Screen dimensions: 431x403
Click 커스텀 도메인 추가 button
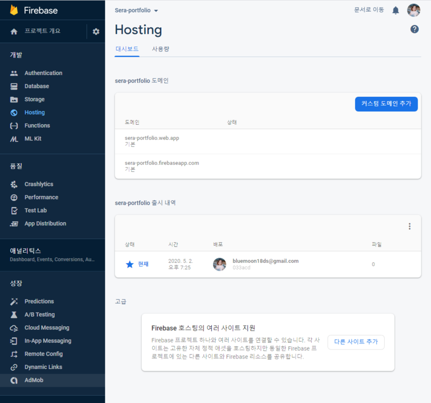[386, 104]
